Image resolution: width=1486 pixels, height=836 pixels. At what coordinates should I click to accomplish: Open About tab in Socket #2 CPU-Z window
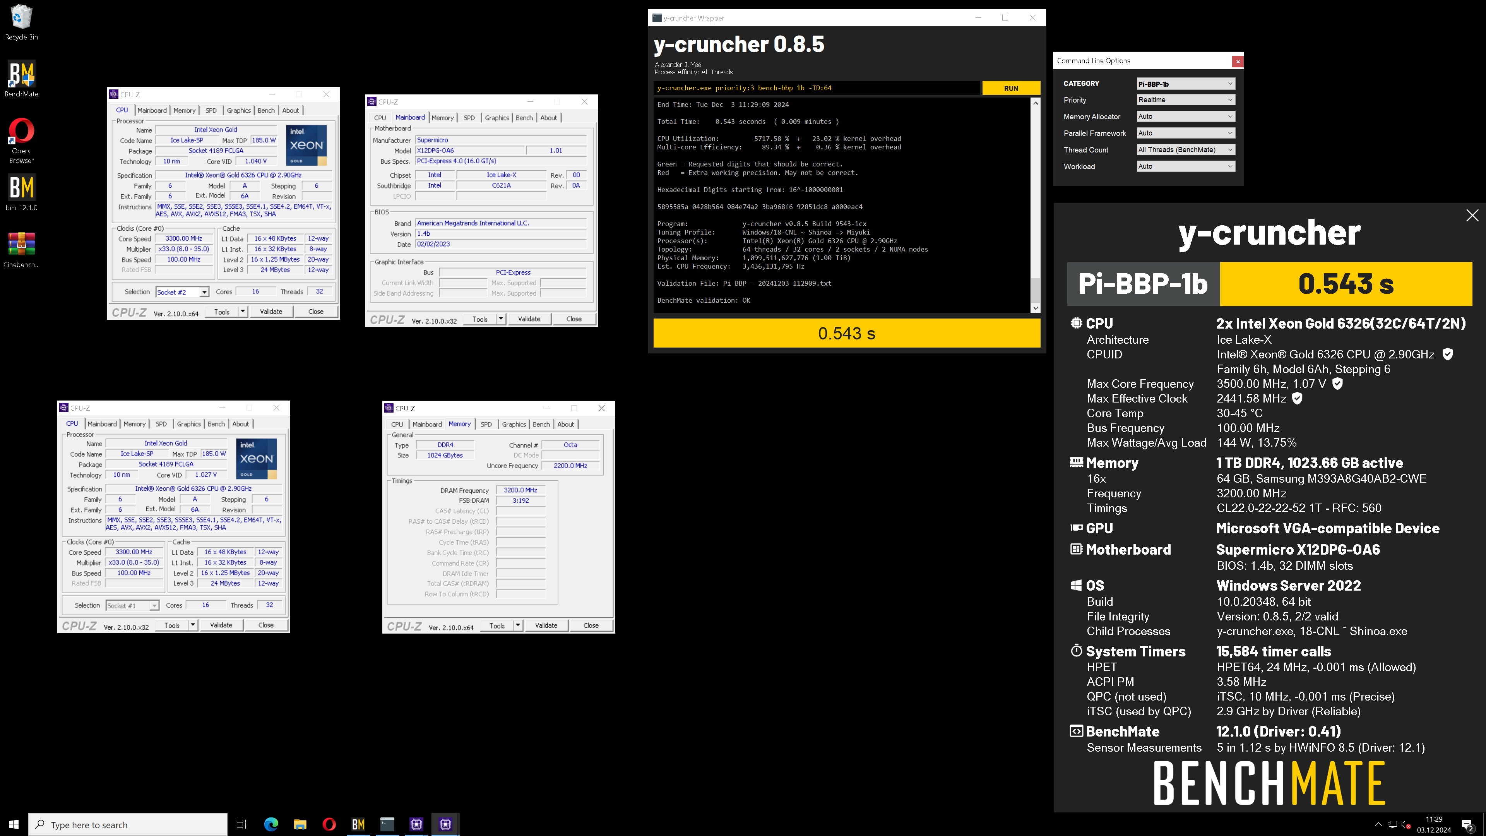(291, 110)
